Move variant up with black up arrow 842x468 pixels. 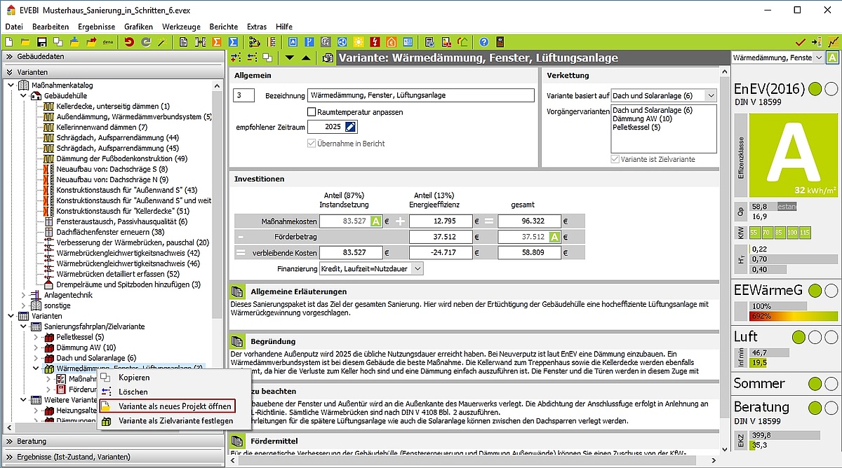point(305,57)
